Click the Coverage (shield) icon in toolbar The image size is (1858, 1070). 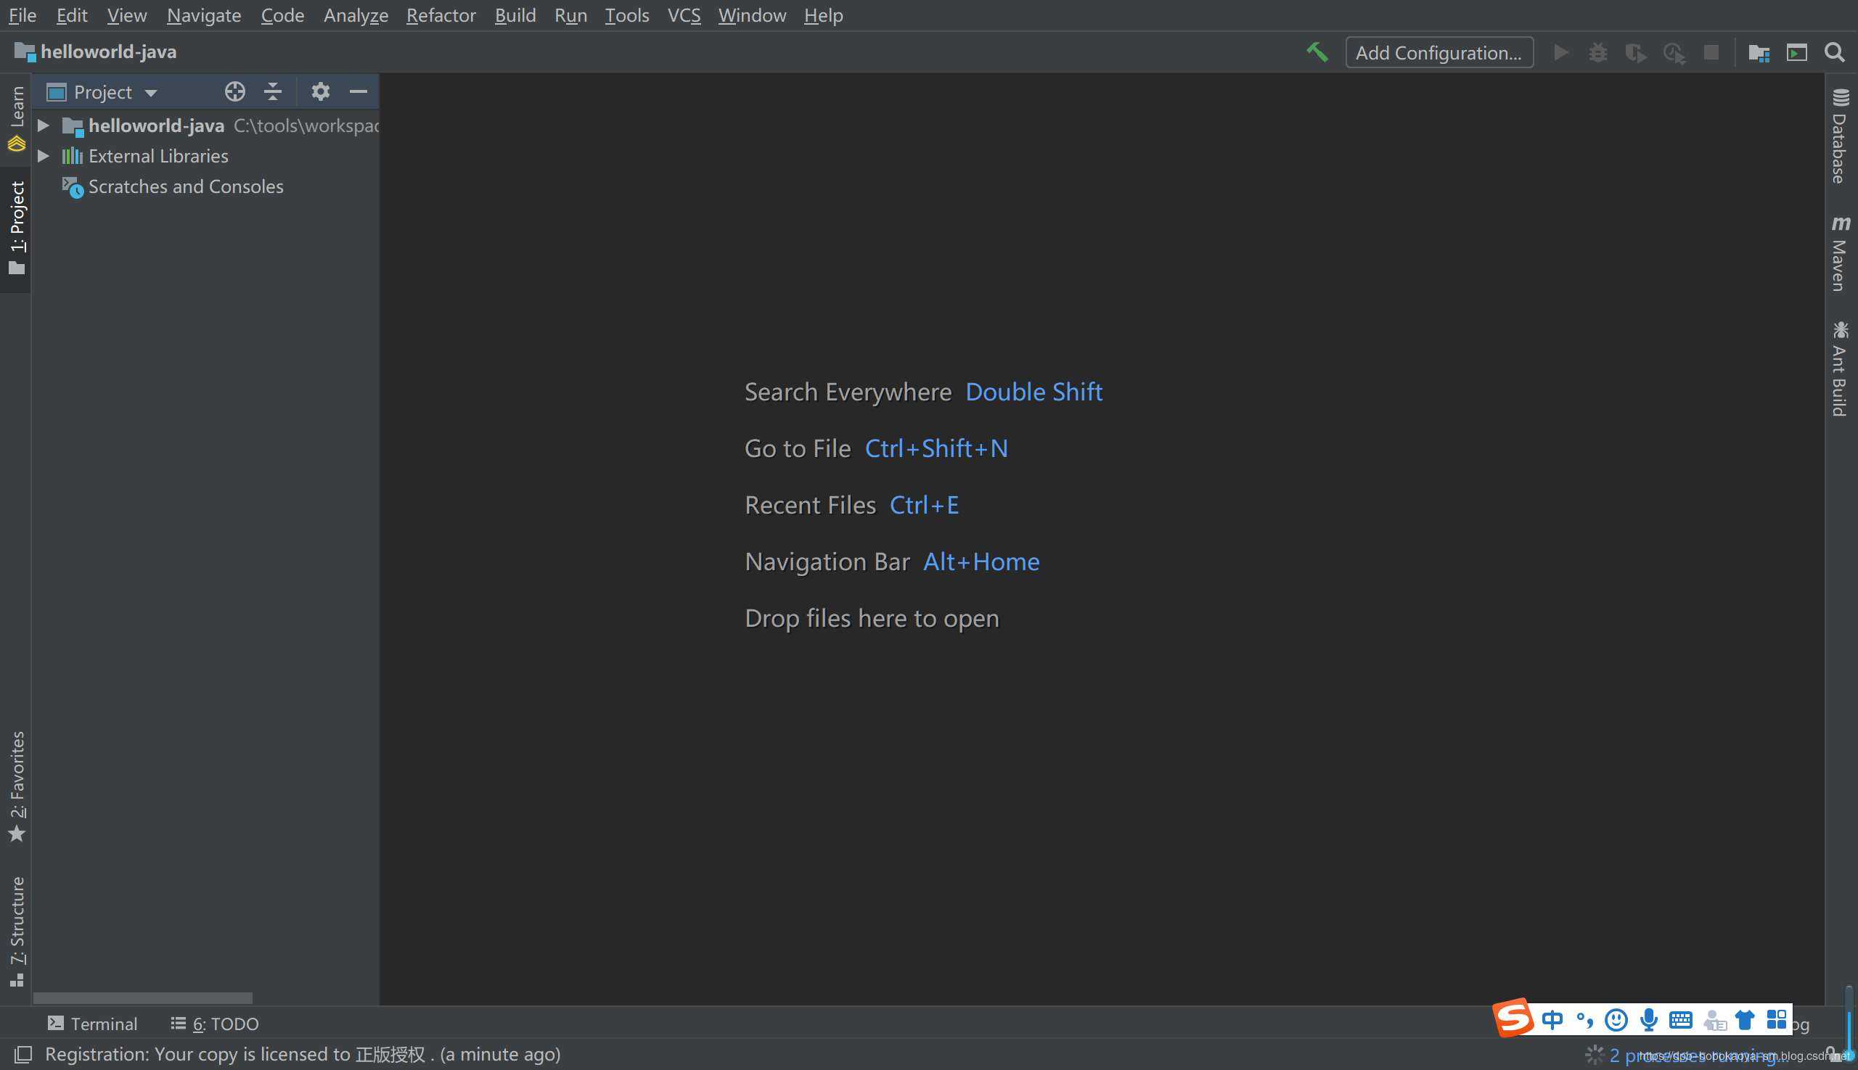click(x=1634, y=51)
